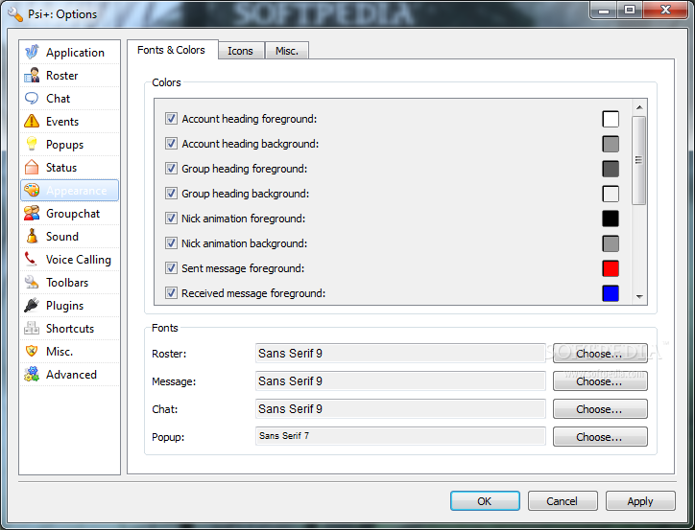
Task: Click colors list scrollbar down arrow
Action: click(639, 297)
